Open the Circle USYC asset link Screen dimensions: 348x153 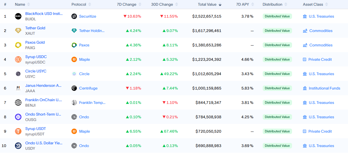(x=36, y=71)
